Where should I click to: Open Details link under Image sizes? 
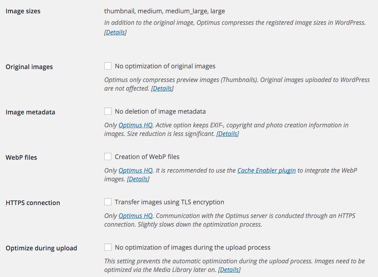(x=115, y=32)
